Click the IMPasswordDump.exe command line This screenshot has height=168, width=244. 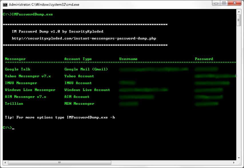pos(28,14)
